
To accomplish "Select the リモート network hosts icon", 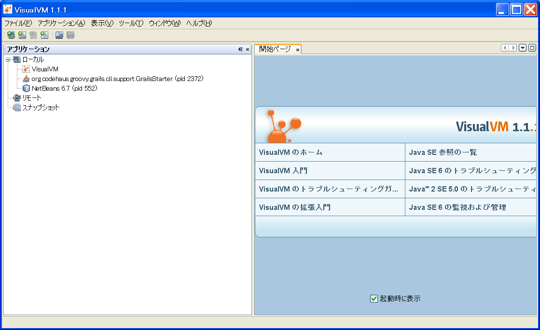I will (x=17, y=98).
